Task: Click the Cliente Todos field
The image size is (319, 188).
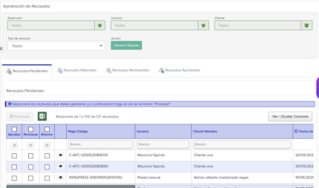Action: pos(258,25)
